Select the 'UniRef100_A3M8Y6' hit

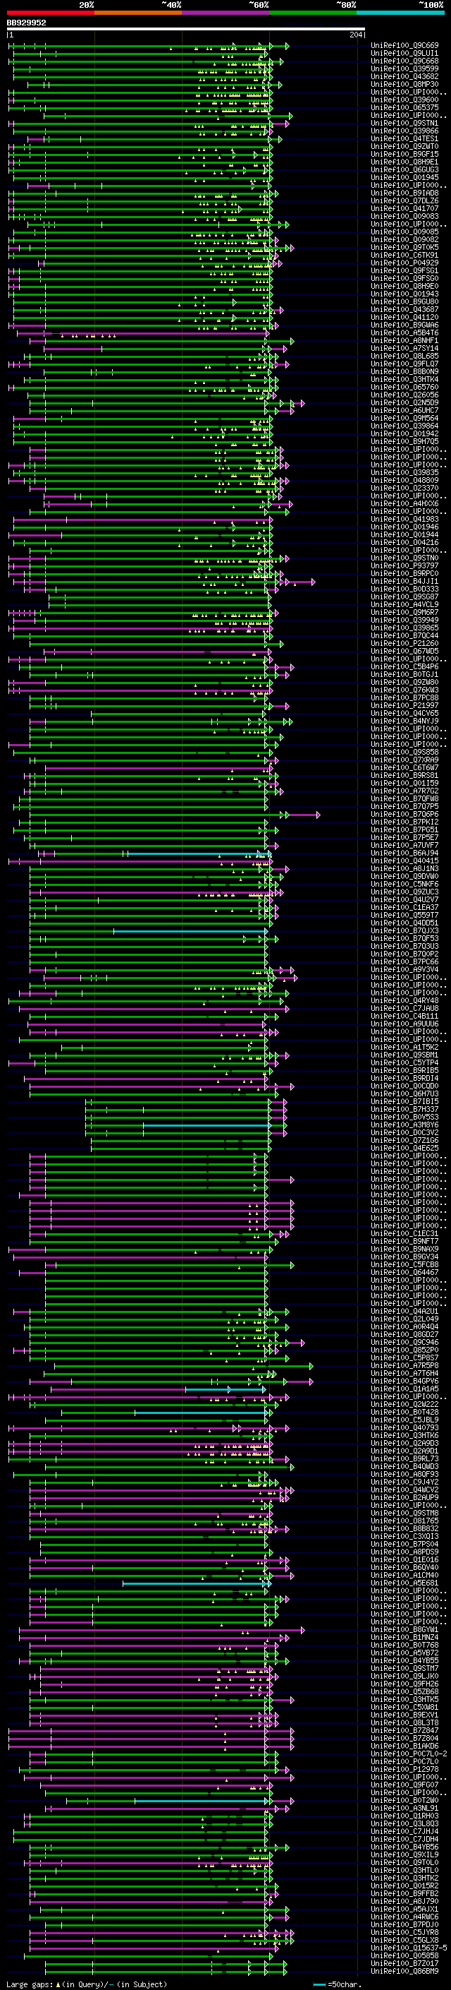point(404,1125)
